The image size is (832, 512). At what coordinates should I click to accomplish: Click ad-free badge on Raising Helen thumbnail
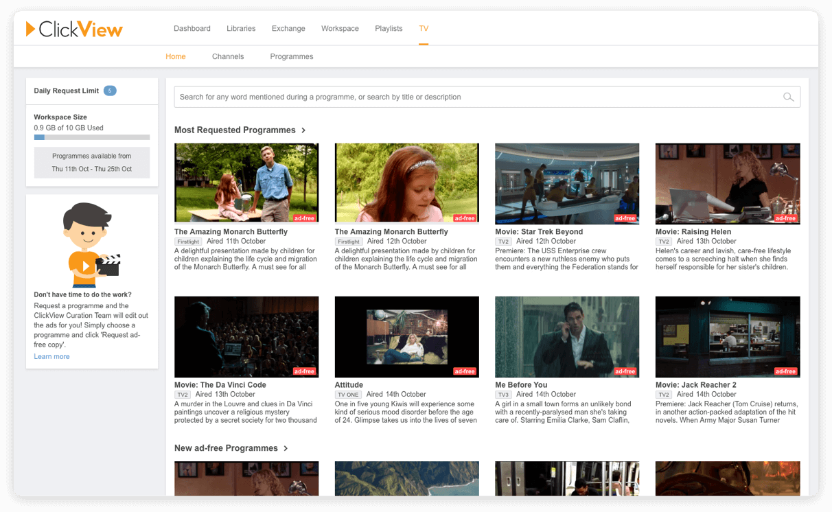(785, 218)
